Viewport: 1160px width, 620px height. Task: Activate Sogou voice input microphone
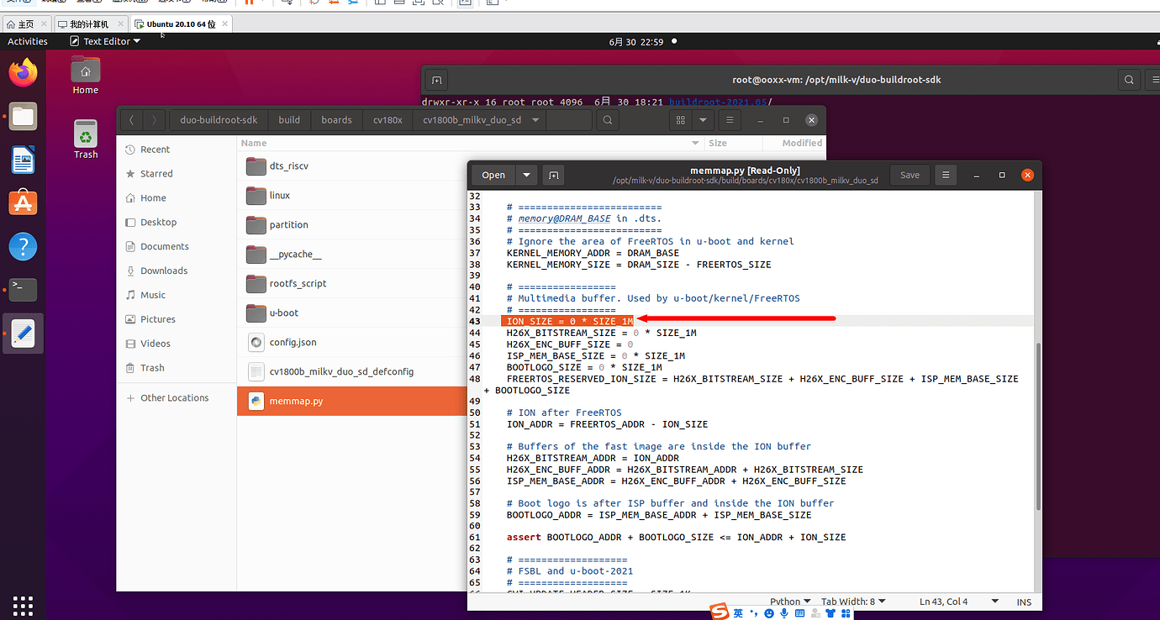[x=784, y=613]
